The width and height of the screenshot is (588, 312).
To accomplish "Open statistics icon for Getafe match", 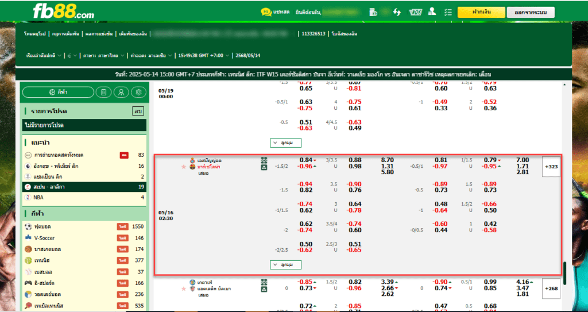I will tap(264, 289).
